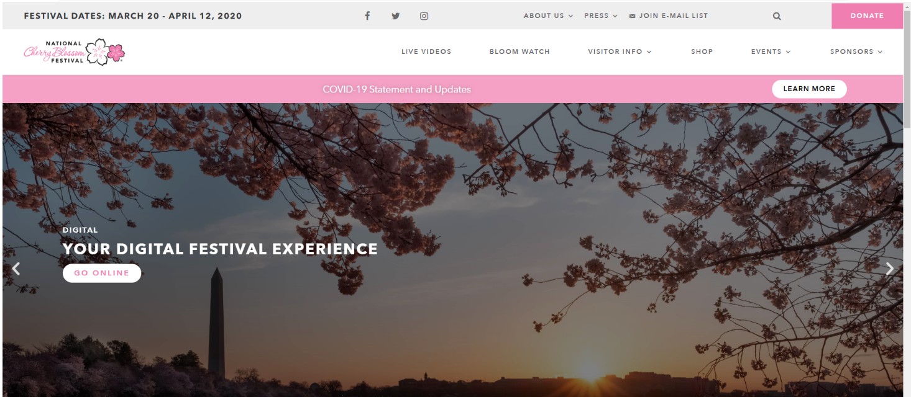Click envelope icon beside Join E-Mail List
Image resolution: width=911 pixels, height=397 pixels.
coord(633,16)
